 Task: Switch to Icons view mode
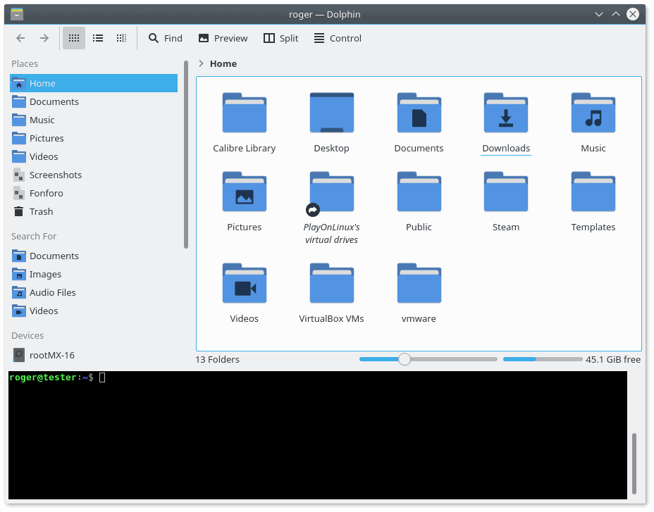pos(74,38)
